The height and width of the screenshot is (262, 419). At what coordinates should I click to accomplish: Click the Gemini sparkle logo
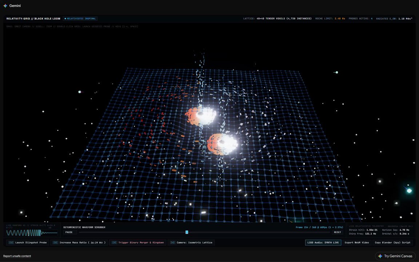[5, 5]
